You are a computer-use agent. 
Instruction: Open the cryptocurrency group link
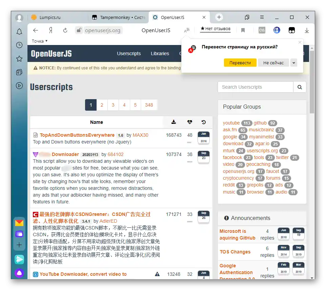point(238,178)
